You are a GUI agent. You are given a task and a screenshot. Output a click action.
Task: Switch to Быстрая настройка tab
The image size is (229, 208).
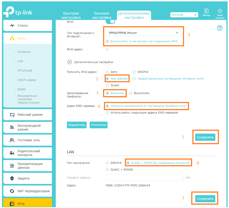tap(71, 15)
